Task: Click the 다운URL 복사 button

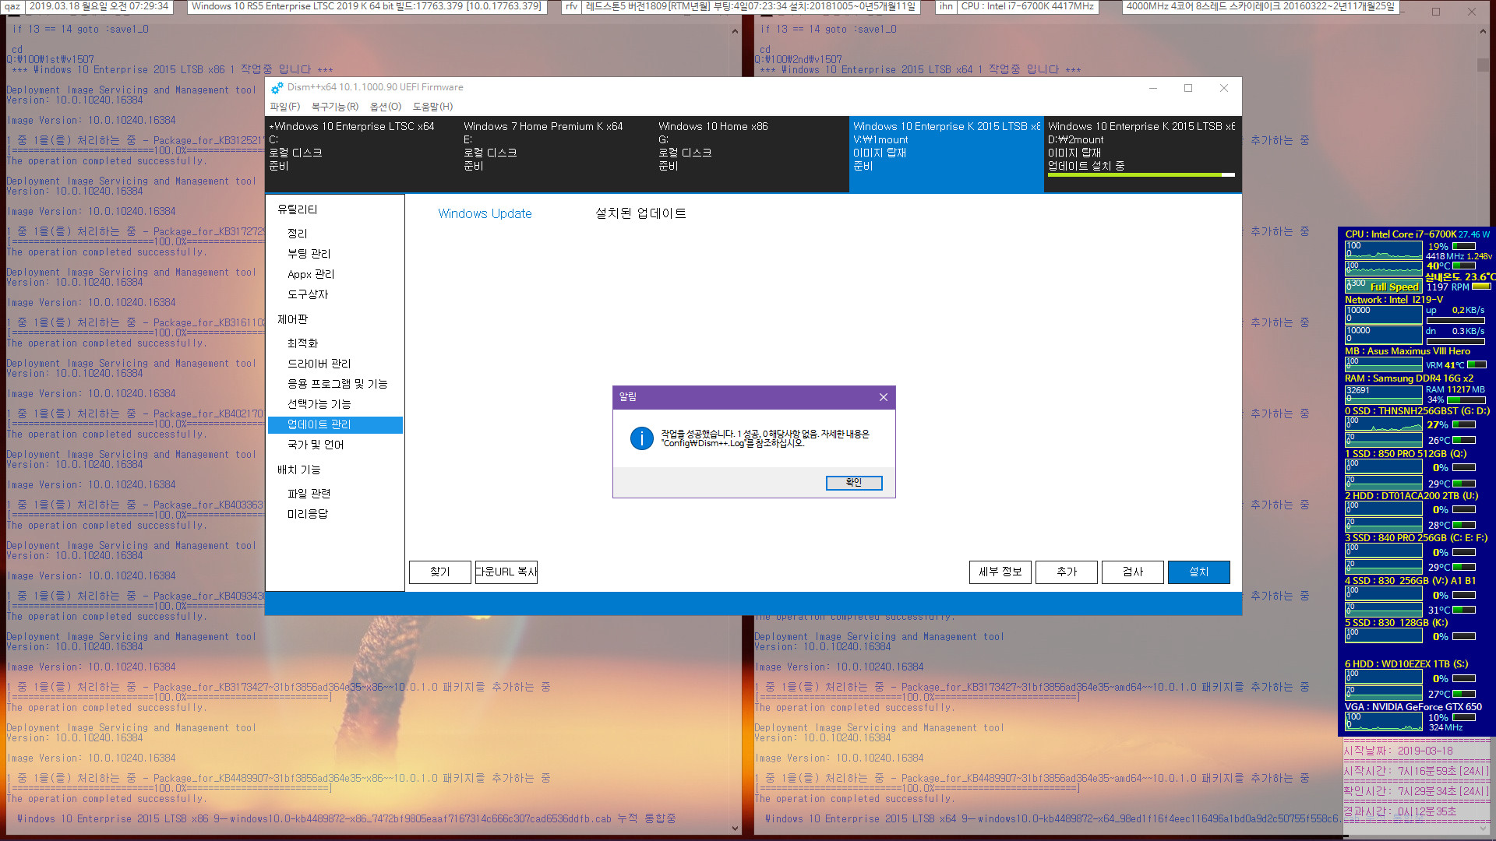Action: (506, 572)
